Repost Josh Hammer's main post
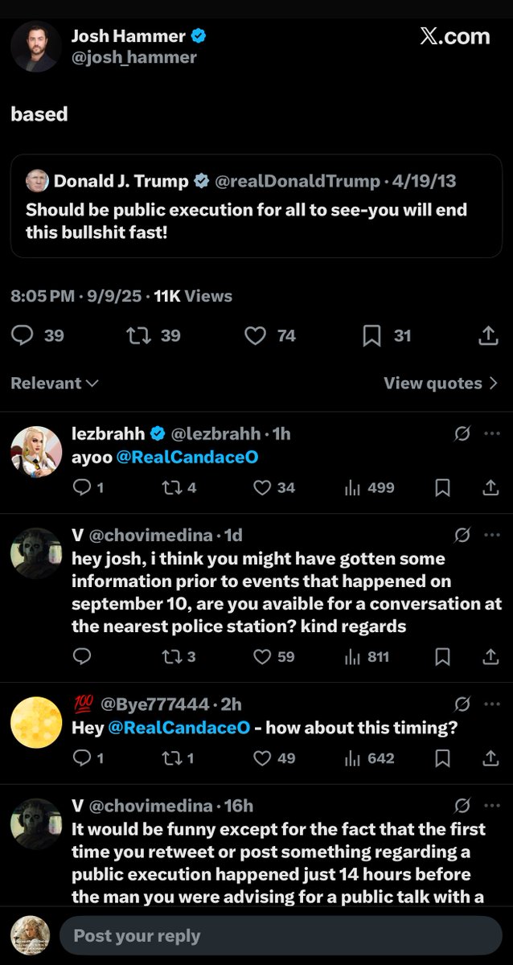Viewport: 513px width, 965px height. point(139,335)
